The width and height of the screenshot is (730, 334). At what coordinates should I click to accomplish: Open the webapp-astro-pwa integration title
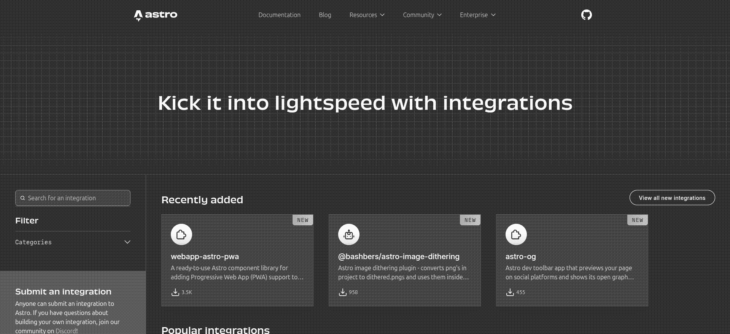coord(205,256)
